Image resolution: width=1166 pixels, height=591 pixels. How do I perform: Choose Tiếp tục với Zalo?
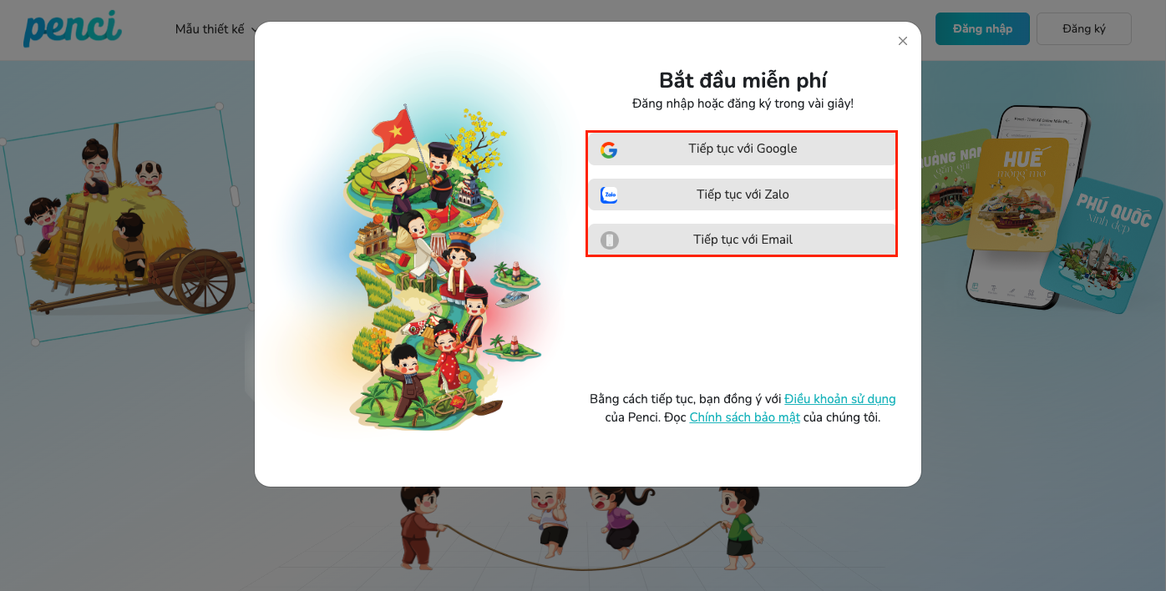coord(742,194)
